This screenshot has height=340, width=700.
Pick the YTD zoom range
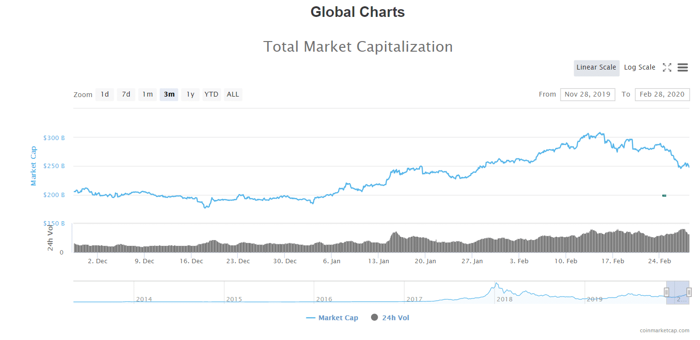[x=211, y=95]
